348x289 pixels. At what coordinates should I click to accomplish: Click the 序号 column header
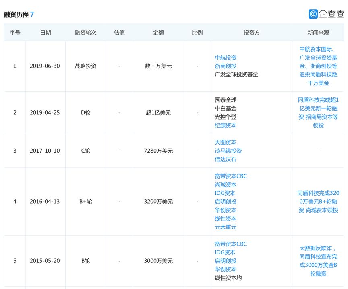[x=15, y=33]
